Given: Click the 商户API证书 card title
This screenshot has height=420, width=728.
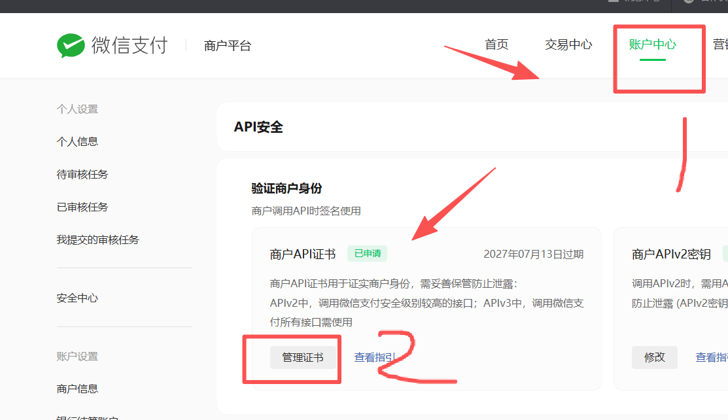Looking at the screenshot, I should 303,254.
